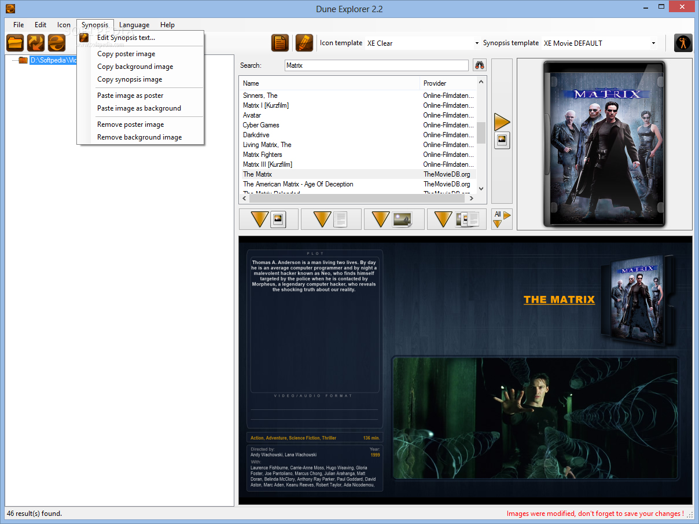
Task: Select the Cyber Games result row
Action: point(358,125)
